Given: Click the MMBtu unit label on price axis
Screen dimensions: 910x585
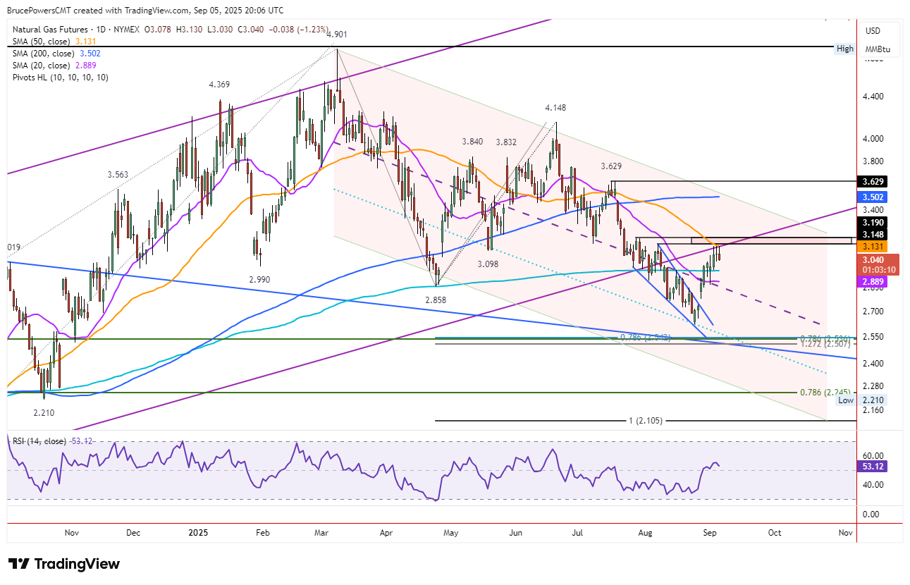Looking at the screenshot, I should (878, 49).
